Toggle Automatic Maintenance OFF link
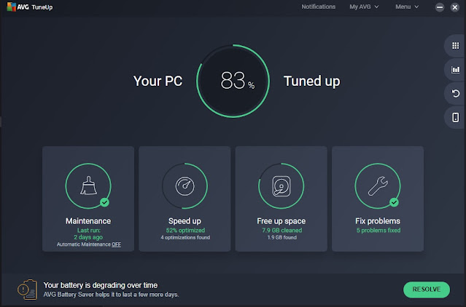The width and height of the screenshot is (466, 307). (116, 244)
